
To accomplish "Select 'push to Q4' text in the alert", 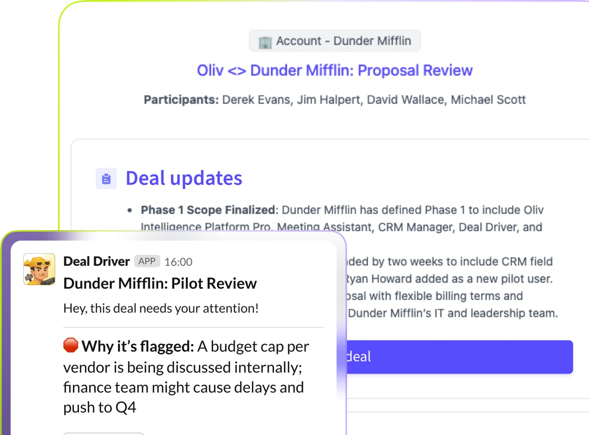I will pos(99,408).
